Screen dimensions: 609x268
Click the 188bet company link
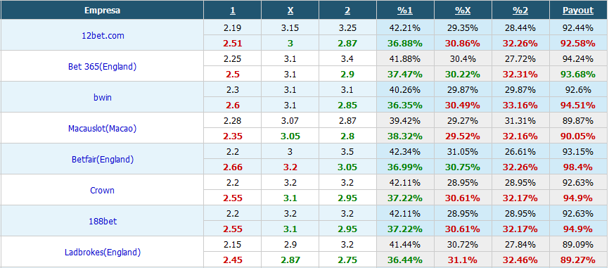click(x=103, y=222)
